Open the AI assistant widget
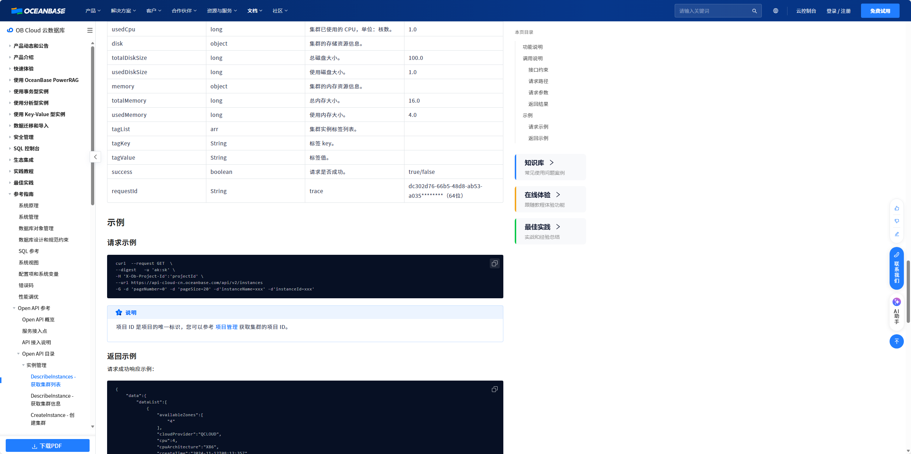This screenshot has height=454, width=911. pyautogui.click(x=896, y=311)
